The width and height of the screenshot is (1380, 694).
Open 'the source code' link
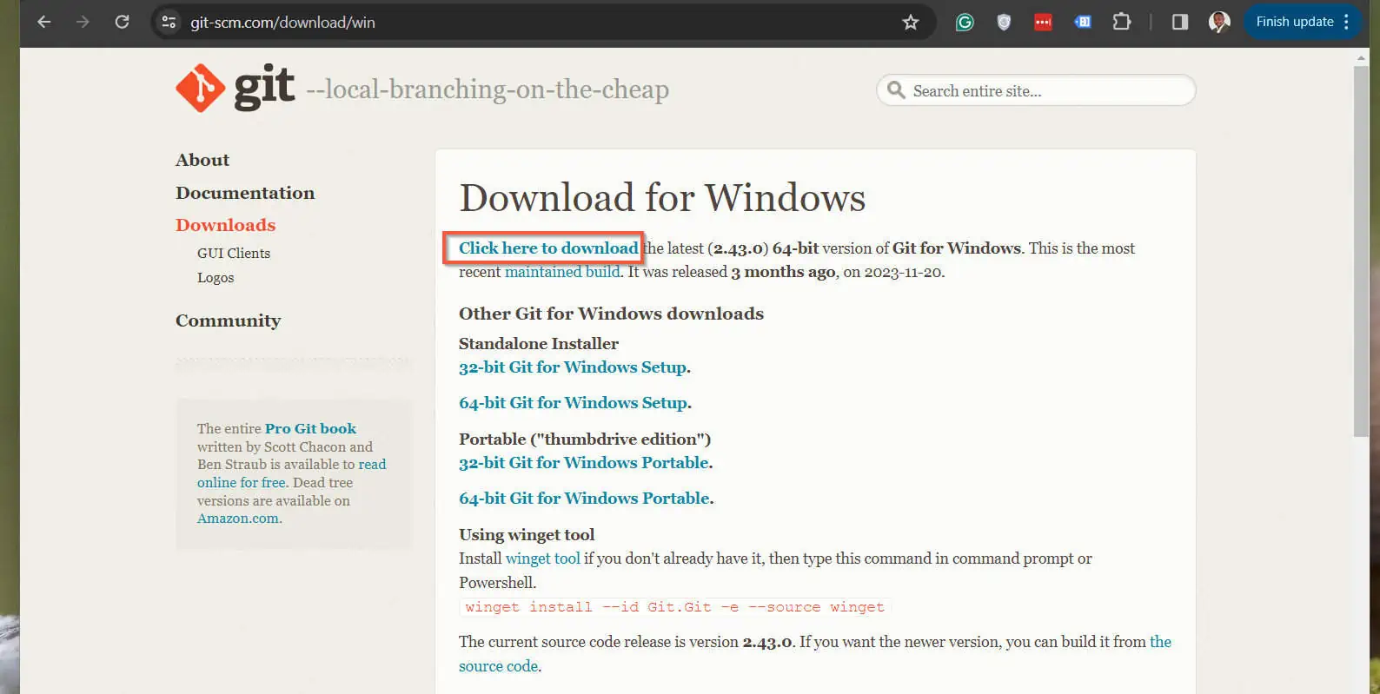(499, 666)
